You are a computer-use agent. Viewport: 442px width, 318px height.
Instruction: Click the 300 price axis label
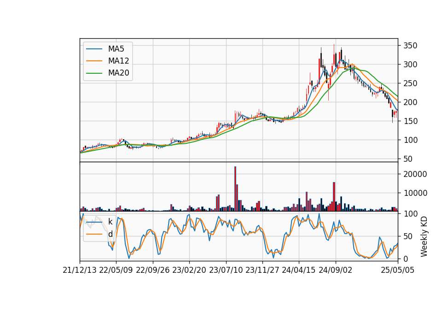coord(410,65)
